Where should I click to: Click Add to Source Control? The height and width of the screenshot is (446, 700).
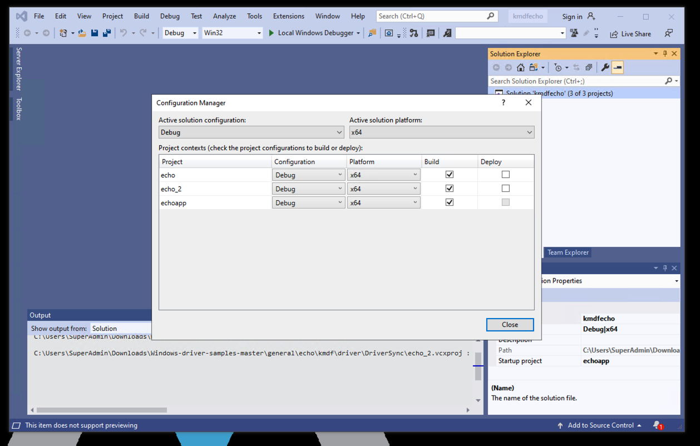pyautogui.click(x=600, y=425)
